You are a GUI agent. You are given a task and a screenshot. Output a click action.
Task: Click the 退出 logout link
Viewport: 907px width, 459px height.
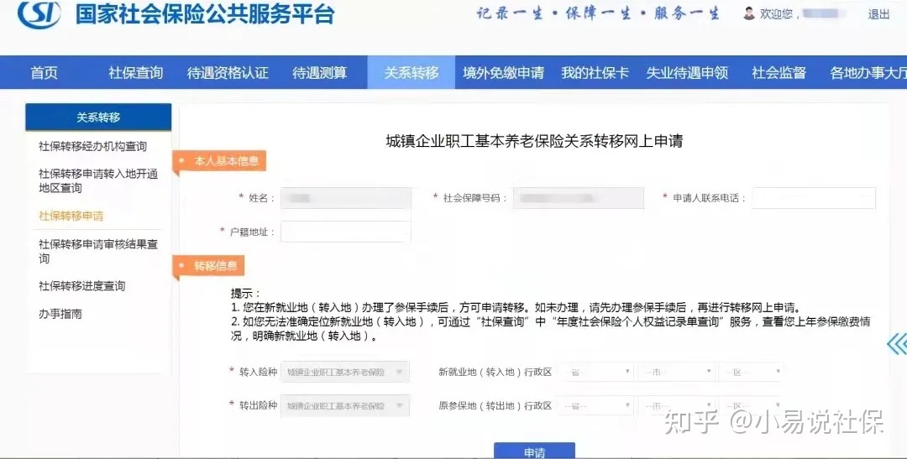coord(878,14)
